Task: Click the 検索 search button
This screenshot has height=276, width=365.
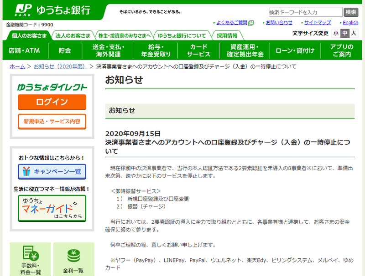Action: pos(351,12)
